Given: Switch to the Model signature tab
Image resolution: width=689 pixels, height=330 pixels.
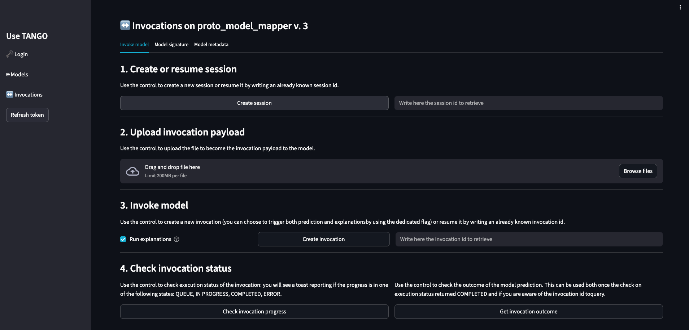Looking at the screenshot, I should pyautogui.click(x=171, y=44).
